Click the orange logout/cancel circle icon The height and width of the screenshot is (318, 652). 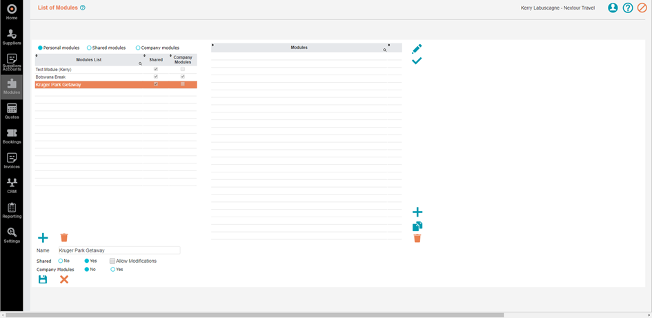pos(642,8)
